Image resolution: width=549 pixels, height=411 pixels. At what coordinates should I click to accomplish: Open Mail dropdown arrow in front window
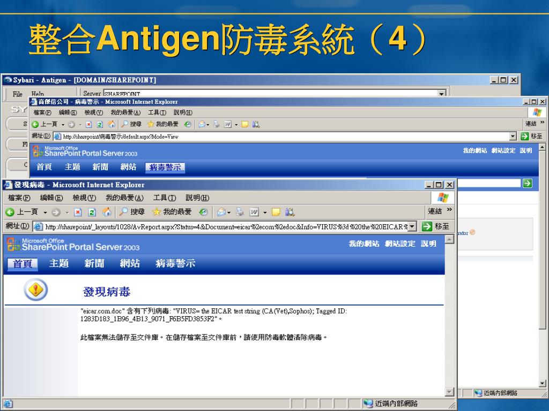229,212
